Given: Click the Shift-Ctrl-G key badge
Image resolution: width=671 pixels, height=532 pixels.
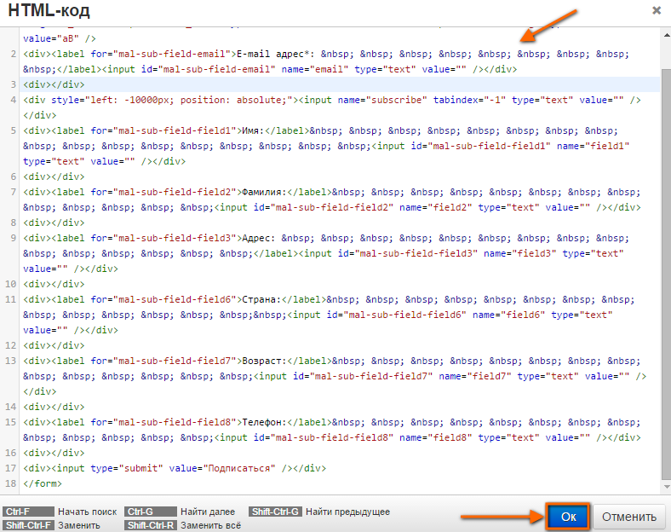Looking at the screenshot, I should coord(275,512).
